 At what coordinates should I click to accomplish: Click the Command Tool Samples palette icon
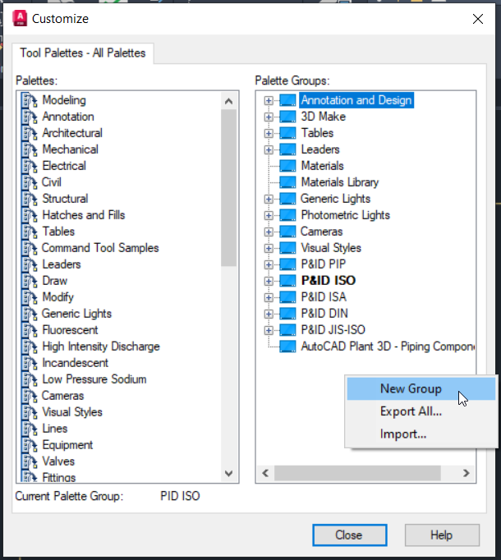[x=30, y=248]
